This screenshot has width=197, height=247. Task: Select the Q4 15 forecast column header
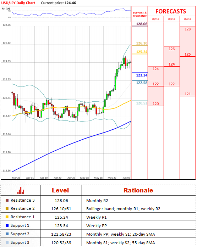187,19
